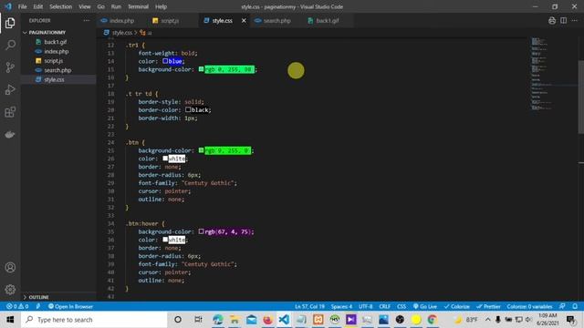Open editor More Actions ellipsis

[575, 21]
